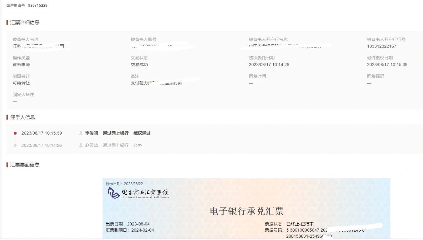
Task: Click the timestamp under 最终授权日期
Action: tap(387, 64)
